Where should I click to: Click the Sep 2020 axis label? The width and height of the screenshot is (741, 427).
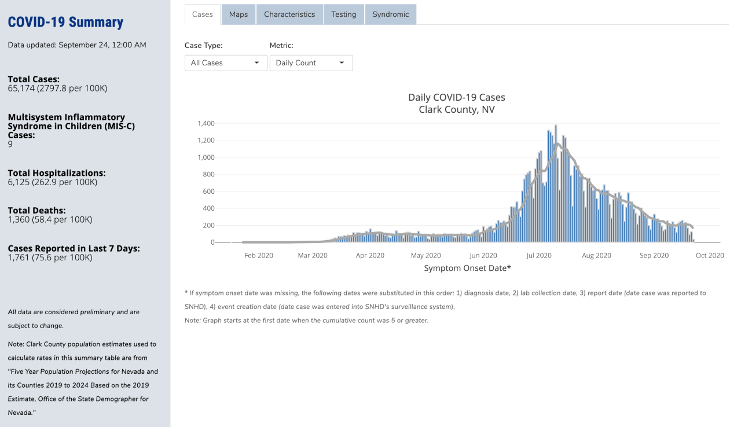pyautogui.click(x=654, y=255)
